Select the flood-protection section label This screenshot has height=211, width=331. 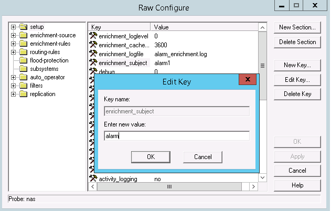pyautogui.click(x=49, y=60)
